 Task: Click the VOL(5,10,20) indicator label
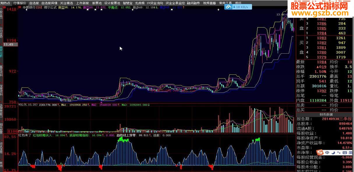pos(28,105)
